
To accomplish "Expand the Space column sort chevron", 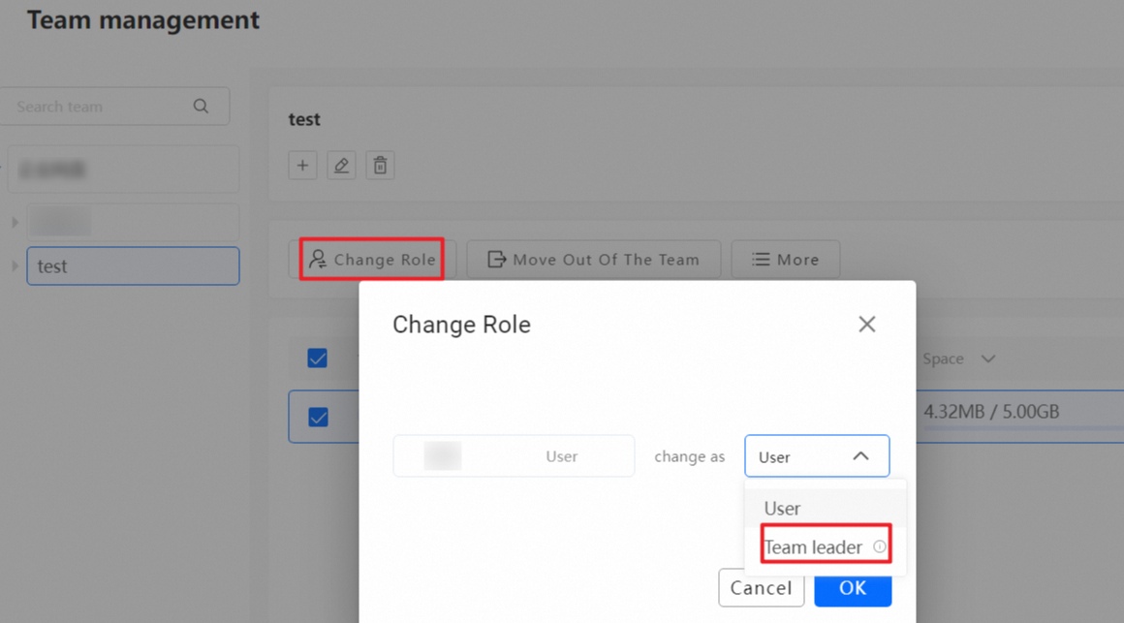I will (x=987, y=358).
